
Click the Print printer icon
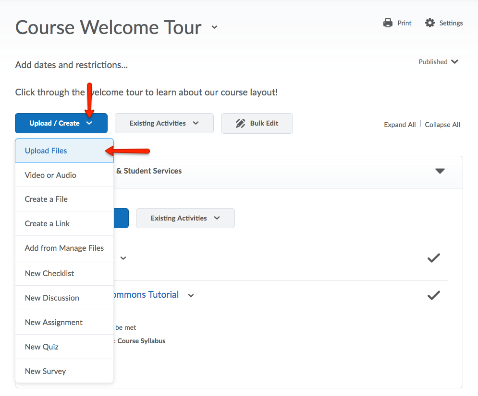(388, 23)
